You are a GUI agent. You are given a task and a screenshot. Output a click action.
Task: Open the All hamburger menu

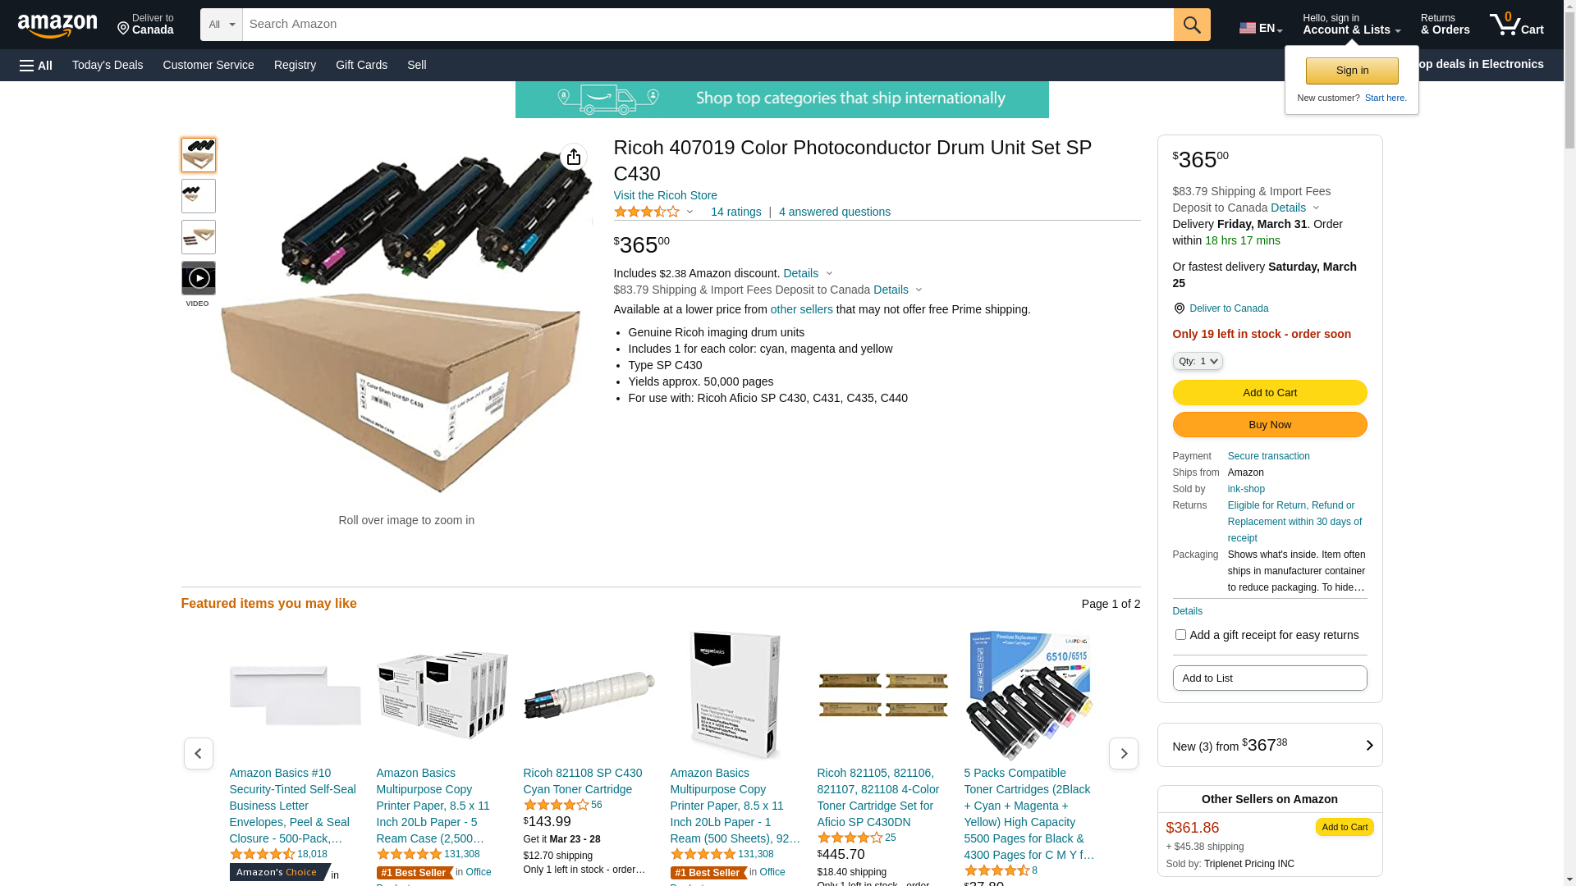point(36,65)
